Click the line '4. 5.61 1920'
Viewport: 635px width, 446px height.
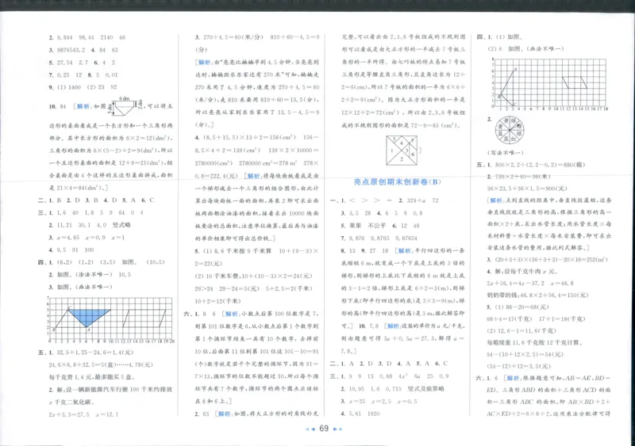360,414
